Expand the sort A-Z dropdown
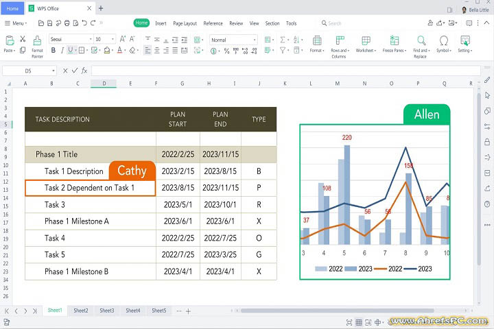494x329 pixels. pyautogui.click(x=302, y=40)
